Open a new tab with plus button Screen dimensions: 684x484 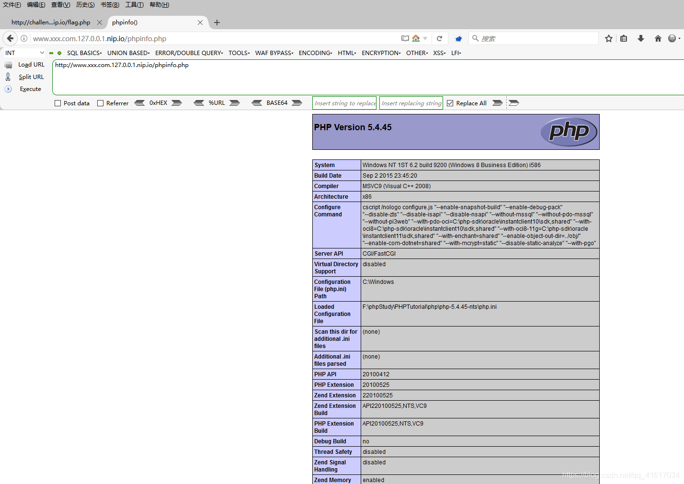[x=217, y=23]
